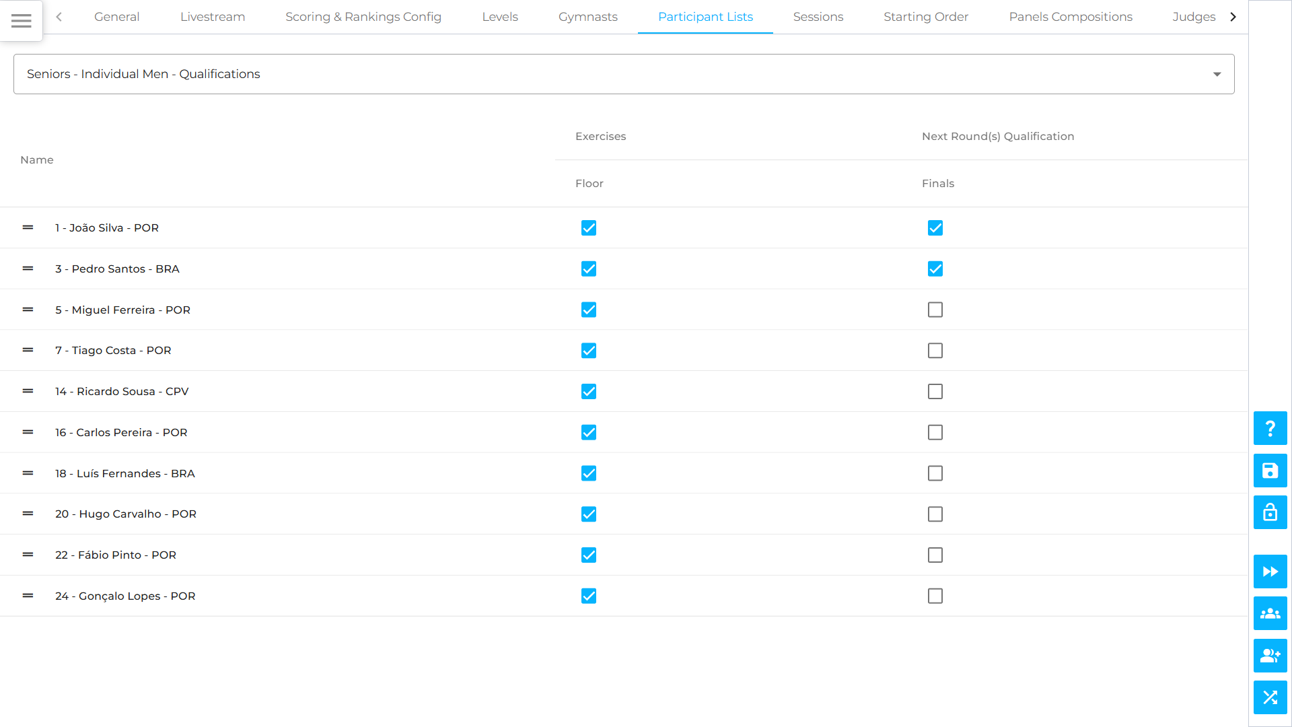Click the add person icon button

point(1270,656)
